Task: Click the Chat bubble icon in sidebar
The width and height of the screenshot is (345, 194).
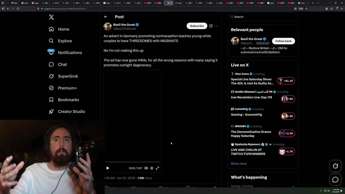Action: (x=51, y=64)
